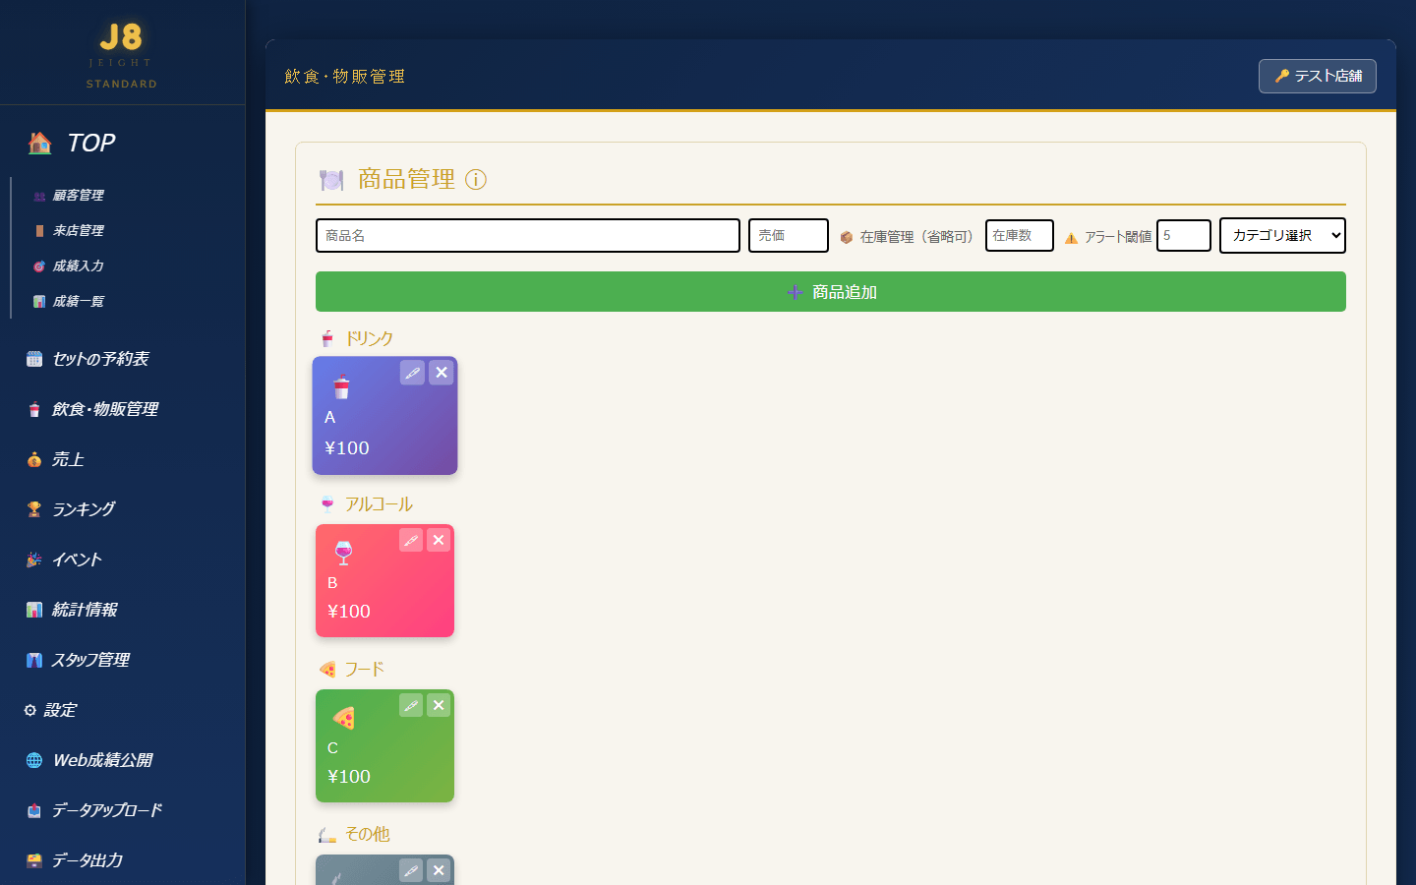Edit product B with the pencil icon

click(411, 540)
